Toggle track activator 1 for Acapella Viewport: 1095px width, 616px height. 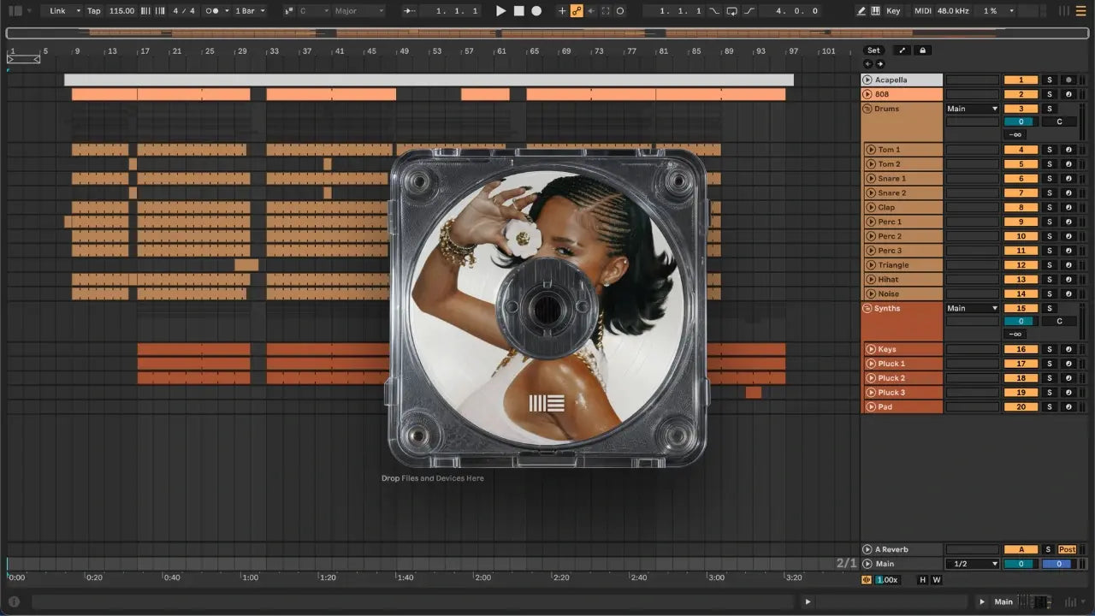click(1021, 80)
